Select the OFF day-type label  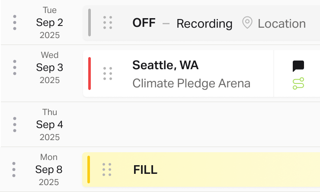144,22
